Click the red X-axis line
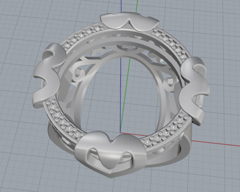Viewport: 240px width, 192px height. tap(214, 143)
